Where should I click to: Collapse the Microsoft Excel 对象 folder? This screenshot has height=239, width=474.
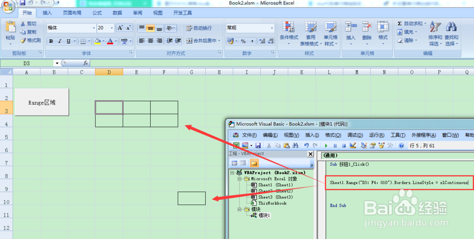tap(239, 178)
